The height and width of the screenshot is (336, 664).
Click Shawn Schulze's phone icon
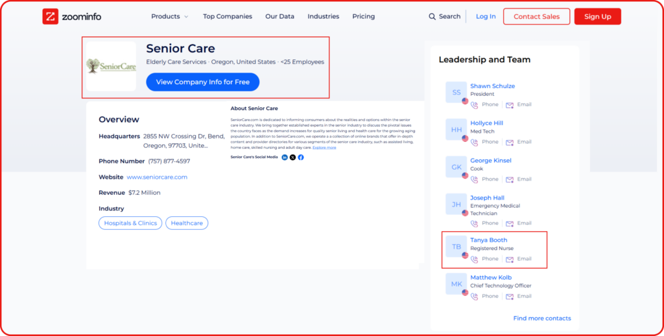point(474,105)
